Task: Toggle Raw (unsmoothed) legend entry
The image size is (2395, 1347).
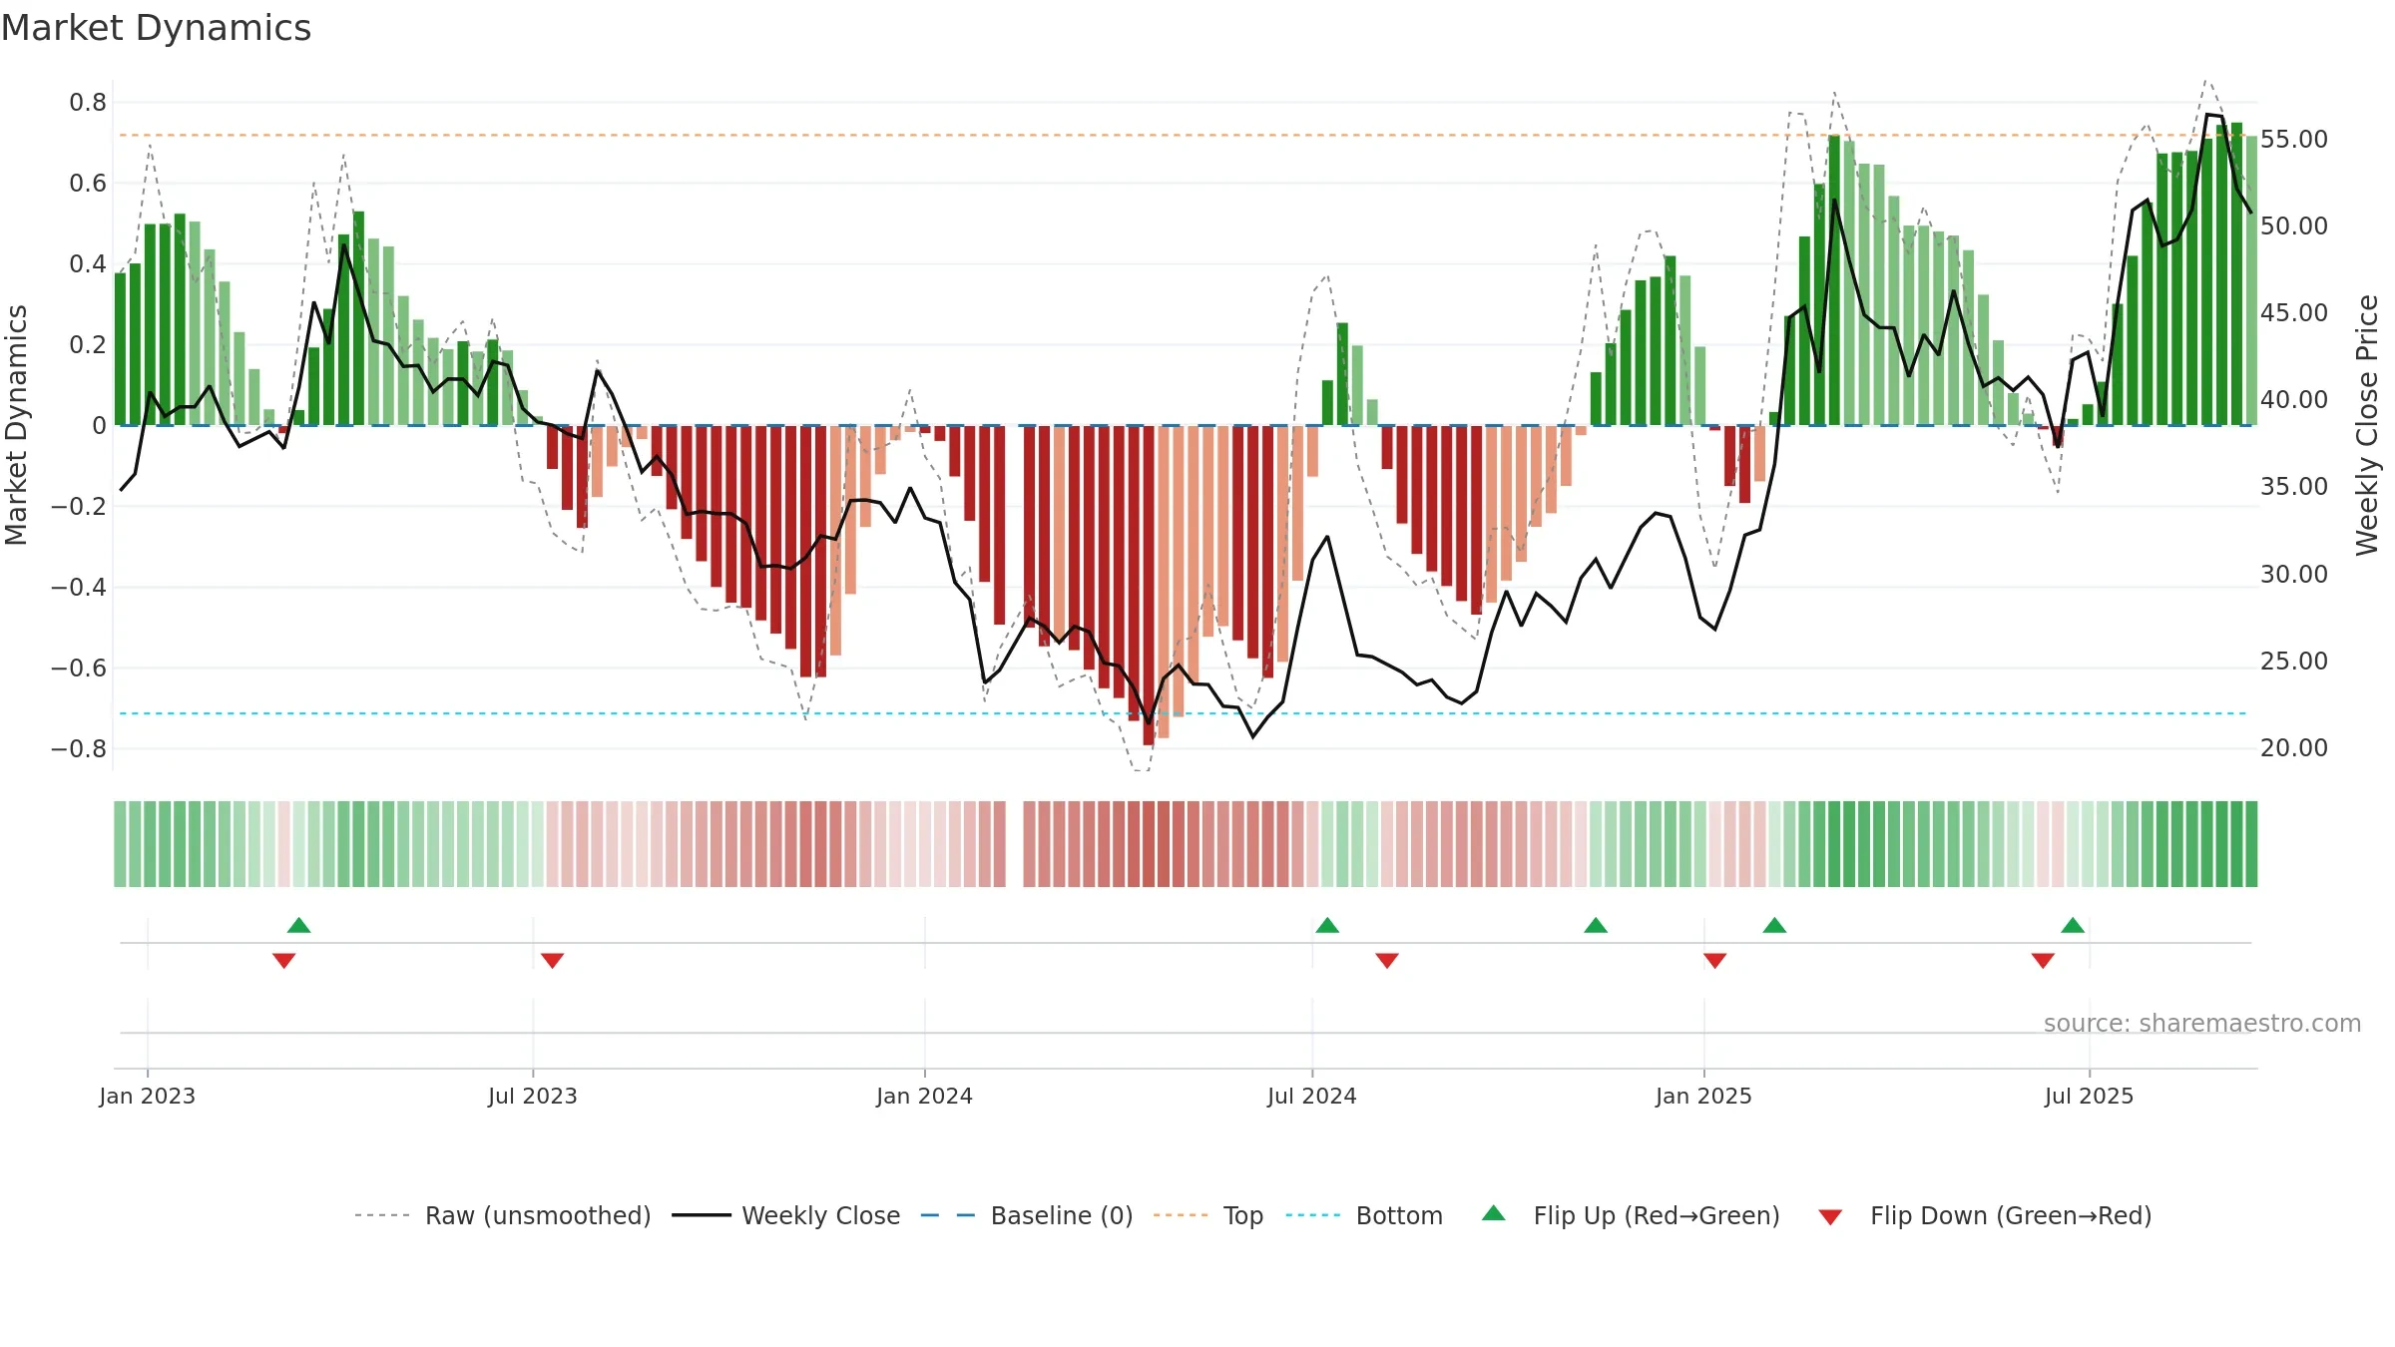Action: (x=503, y=1215)
